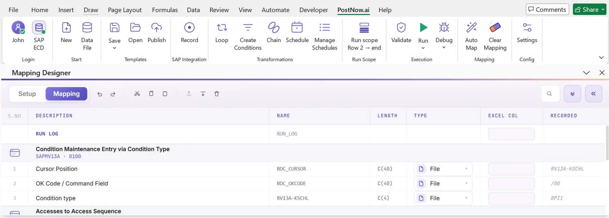609x218 pixels.
Task: Create a New template
Action: [x=66, y=28]
